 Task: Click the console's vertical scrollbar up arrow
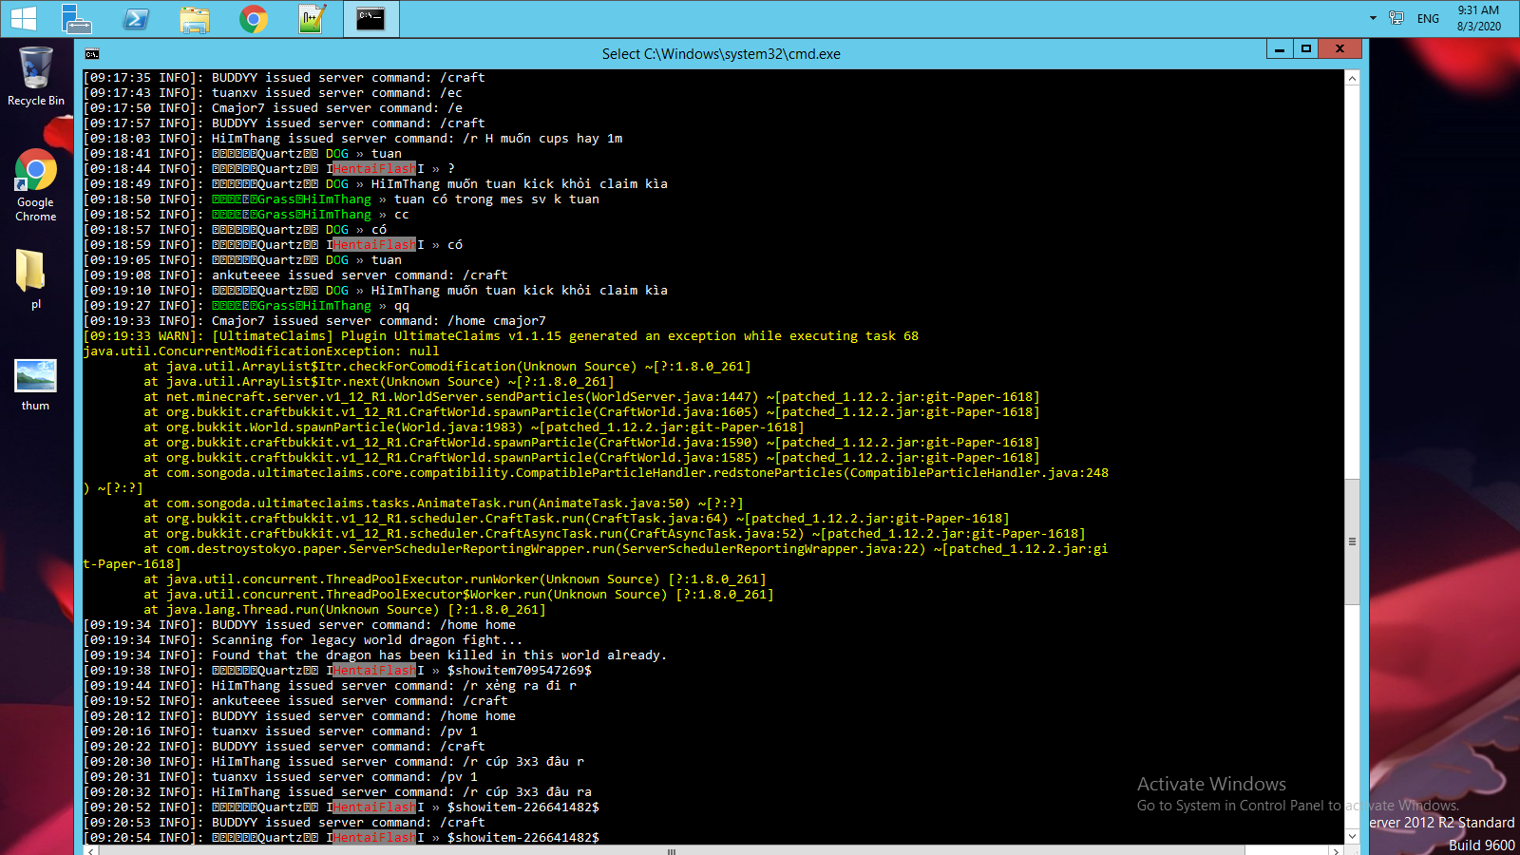click(1352, 78)
